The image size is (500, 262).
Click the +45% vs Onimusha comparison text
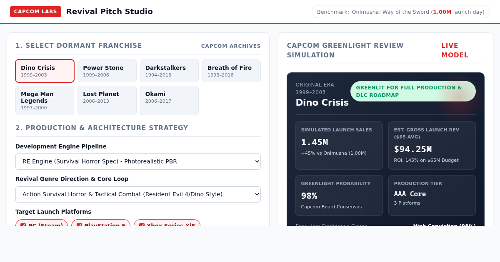coord(334,153)
